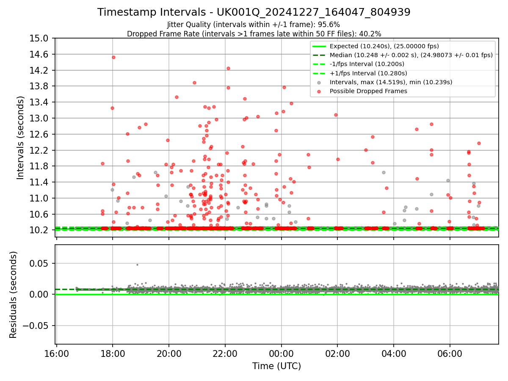Click the 'Intervals (seconds)' y-axis label
The height and width of the screenshot is (381, 508).
pyautogui.click(x=20, y=137)
